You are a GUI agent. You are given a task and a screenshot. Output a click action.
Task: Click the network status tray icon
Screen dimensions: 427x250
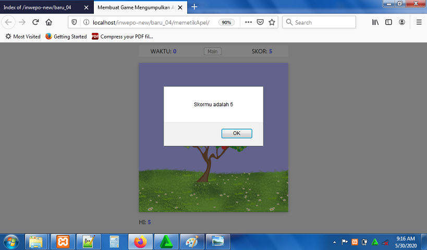(x=385, y=242)
